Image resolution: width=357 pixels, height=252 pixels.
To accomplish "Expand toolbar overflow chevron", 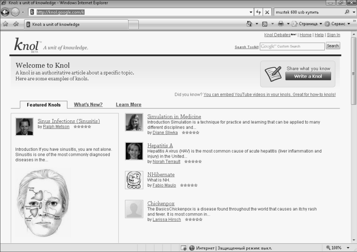I will pos(354,21).
